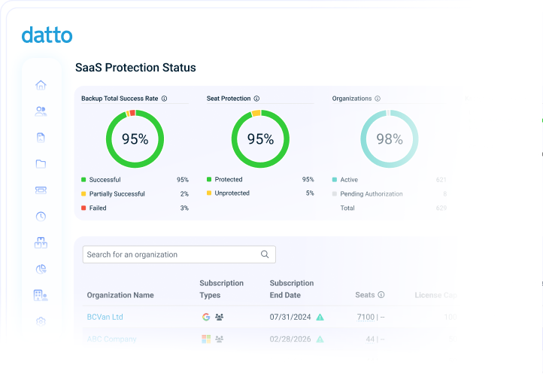Click the 02/28/2026 end date cell

pyautogui.click(x=290, y=339)
